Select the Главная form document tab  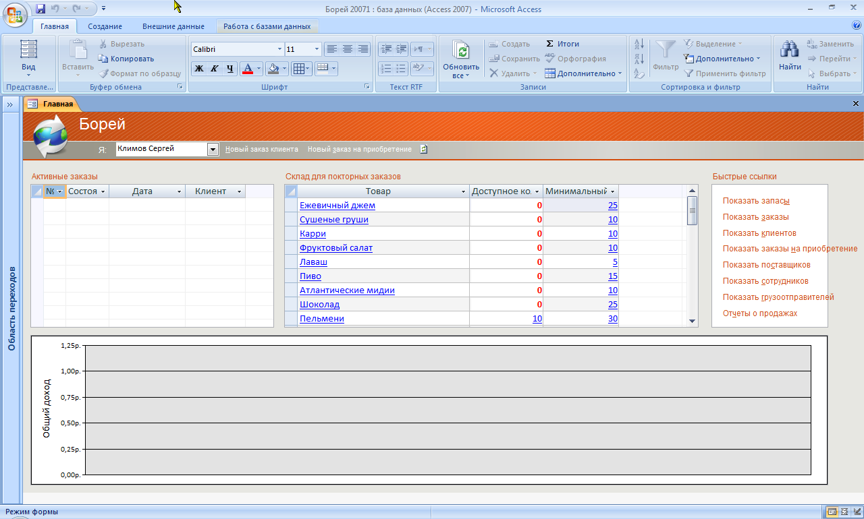(51, 104)
